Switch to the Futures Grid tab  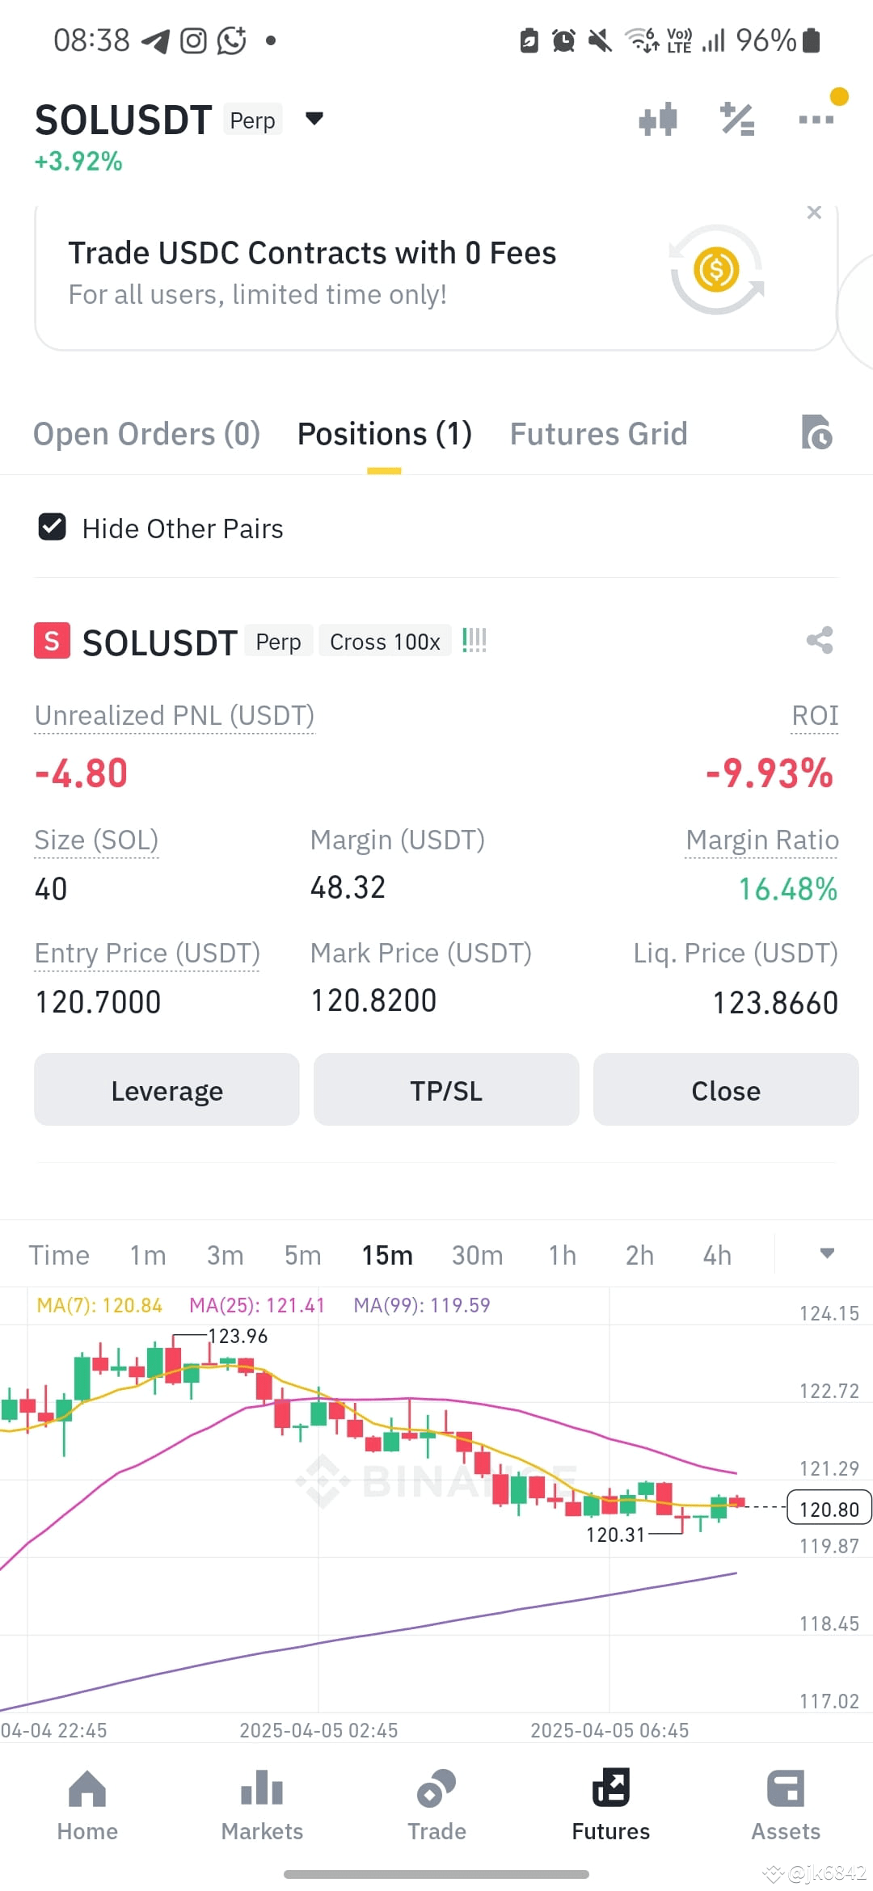pyautogui.click(x=598, y=434)
